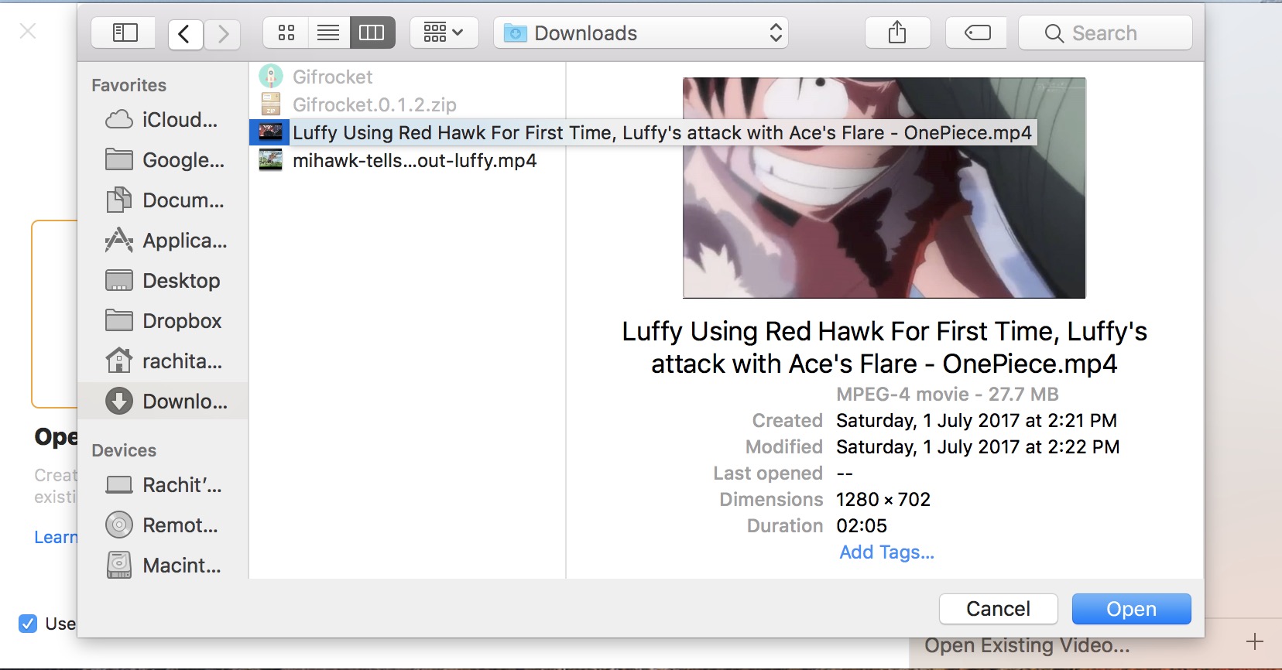Click the Add Tags… link
The height and width of the screenshot is (670, 1282).
(887, 552)
